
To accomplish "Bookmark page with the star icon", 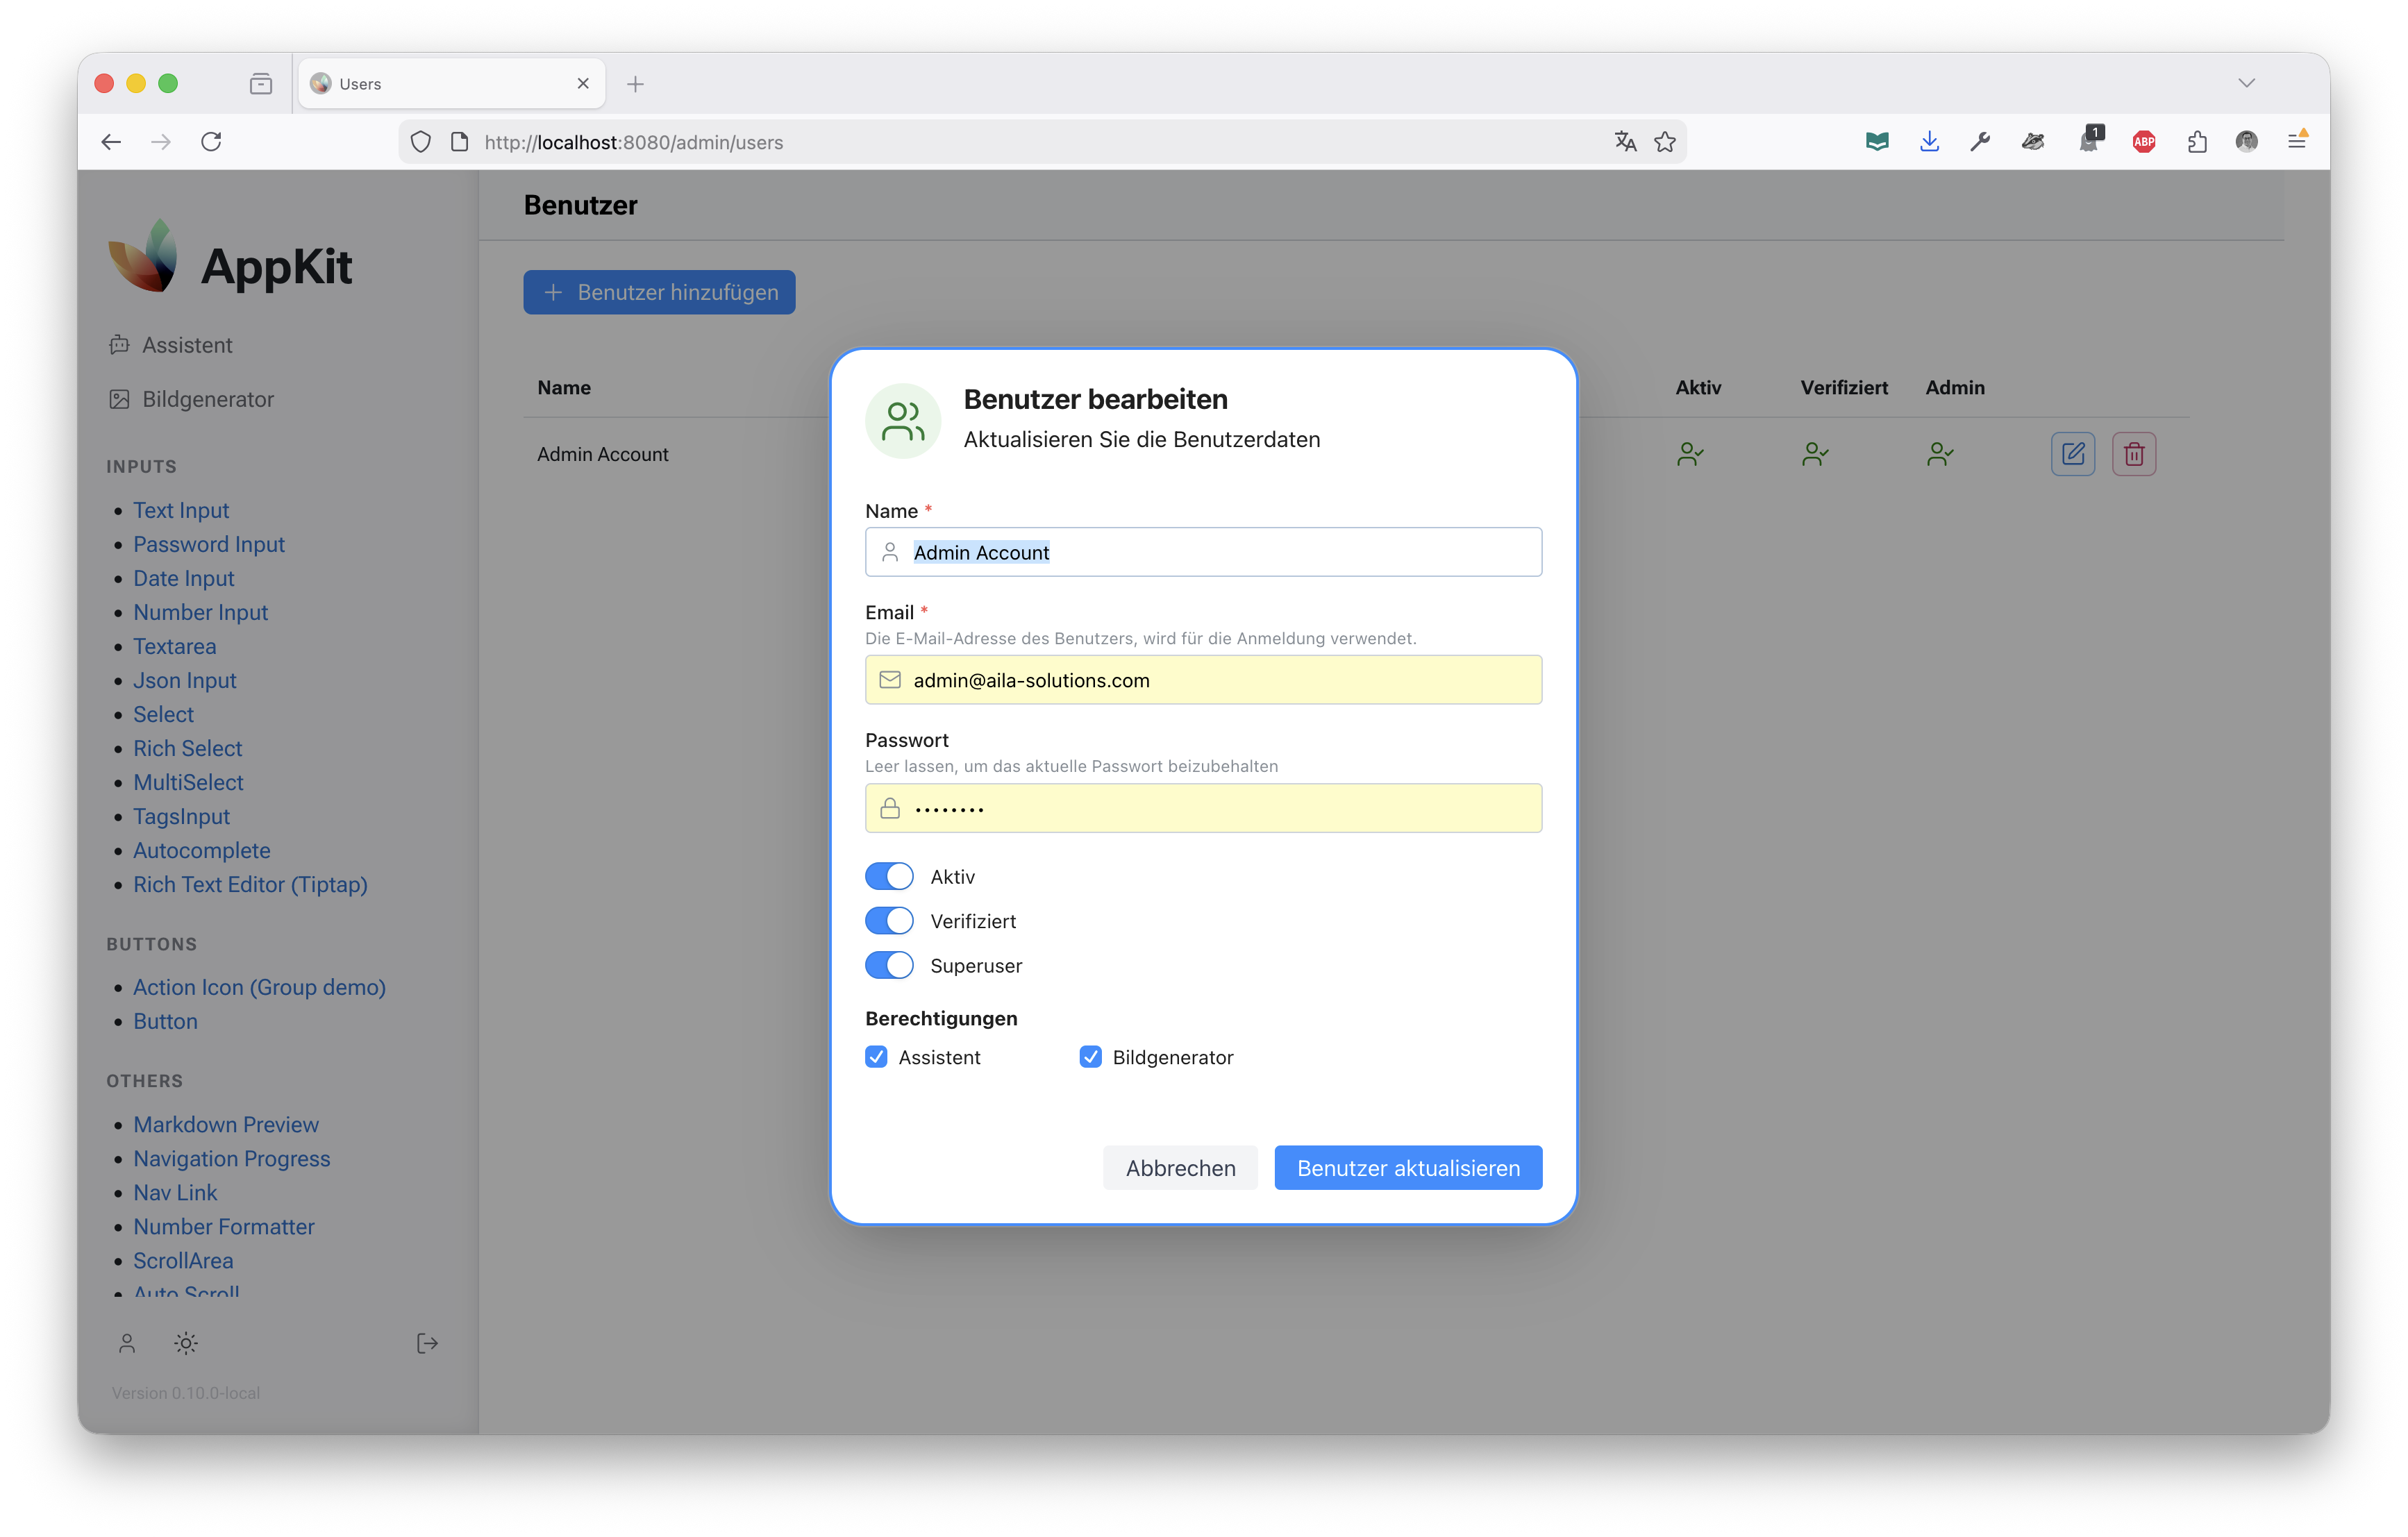I will [1665, 142].
